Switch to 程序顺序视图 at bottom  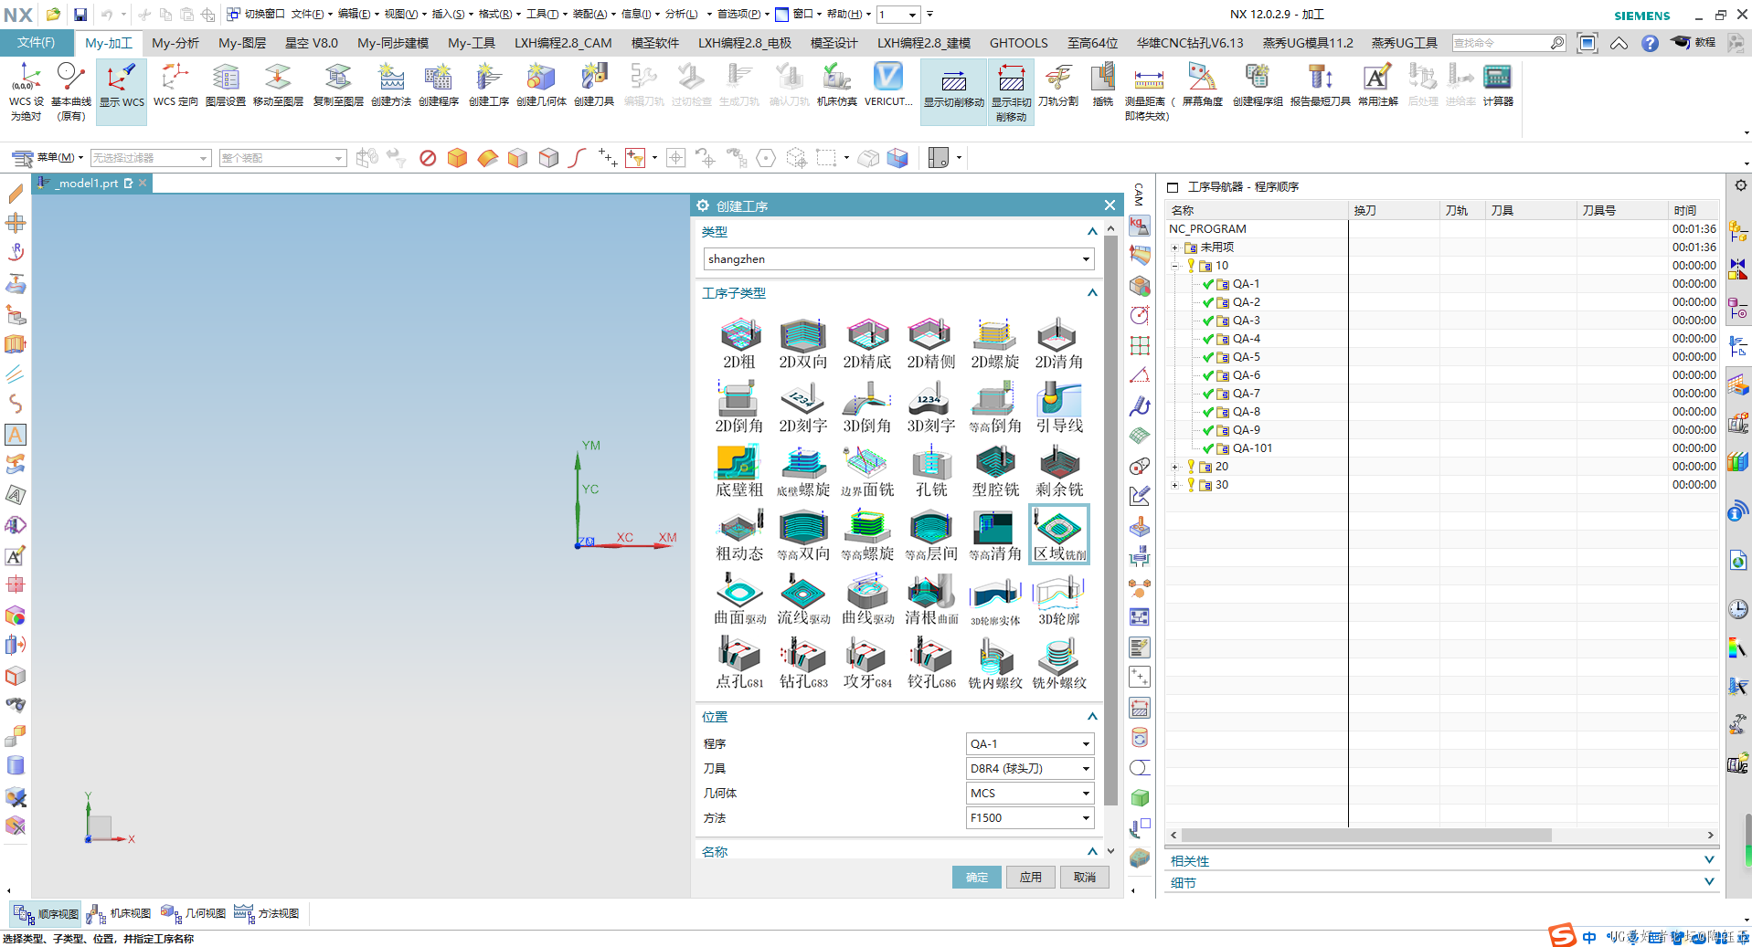click(47, 913)
